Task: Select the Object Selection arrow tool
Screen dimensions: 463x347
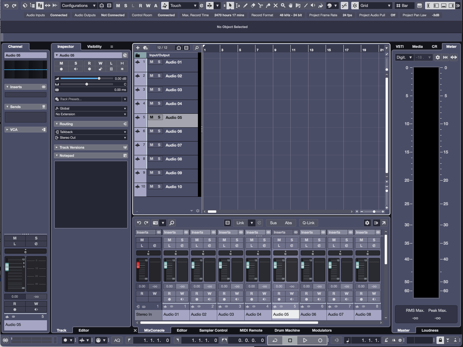Action: (230, 5)
